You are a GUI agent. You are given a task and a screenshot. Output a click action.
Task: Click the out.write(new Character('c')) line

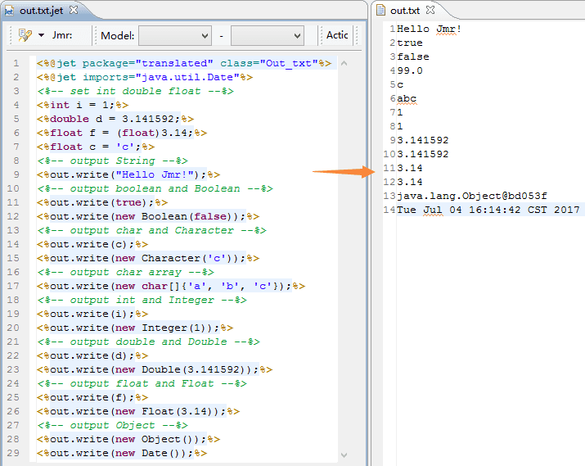(x=148, y=258)
